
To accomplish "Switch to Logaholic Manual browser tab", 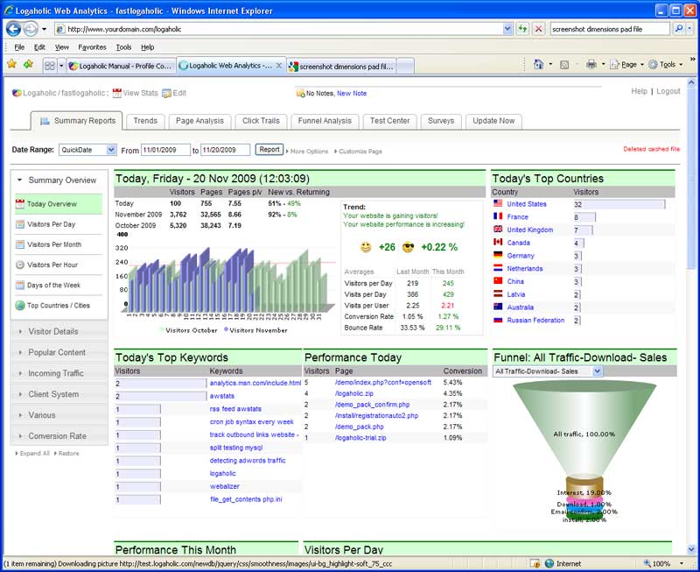I will [x=121, y=67].
